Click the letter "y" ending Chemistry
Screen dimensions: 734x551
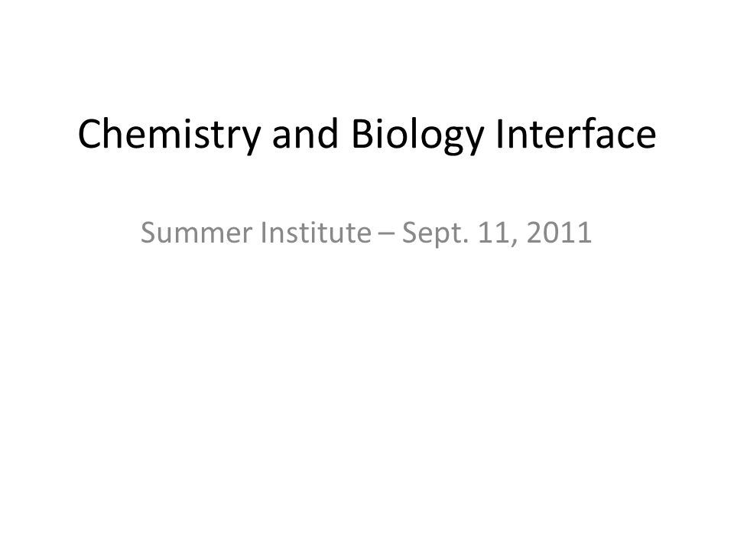[x=251, y=142]
